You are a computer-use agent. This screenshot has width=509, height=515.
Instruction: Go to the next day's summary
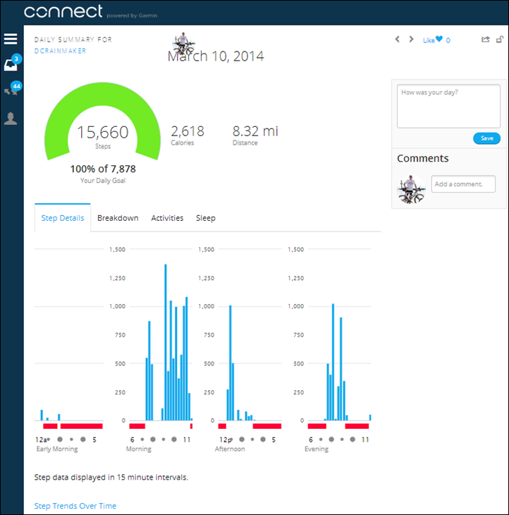tap(412, 40)
